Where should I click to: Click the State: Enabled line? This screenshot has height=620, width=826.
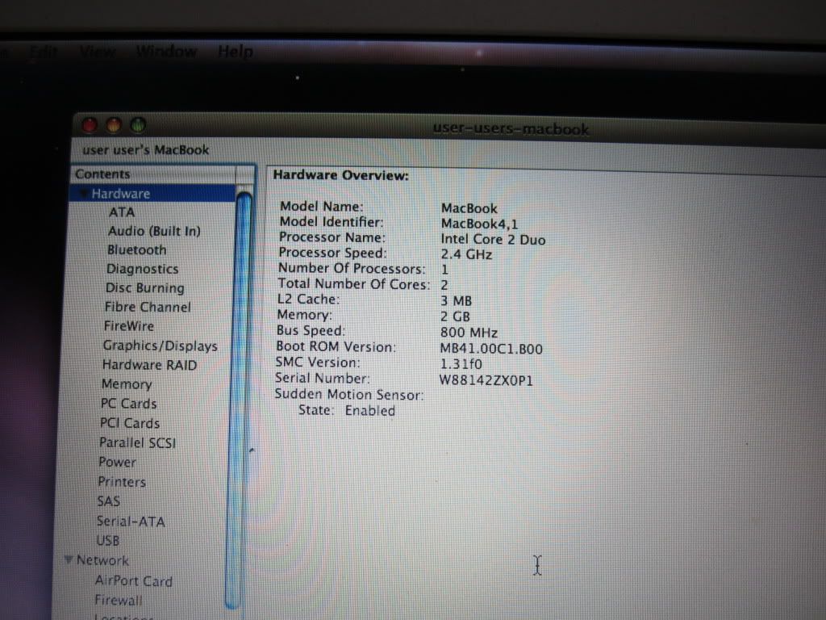(x=347, y=410)
